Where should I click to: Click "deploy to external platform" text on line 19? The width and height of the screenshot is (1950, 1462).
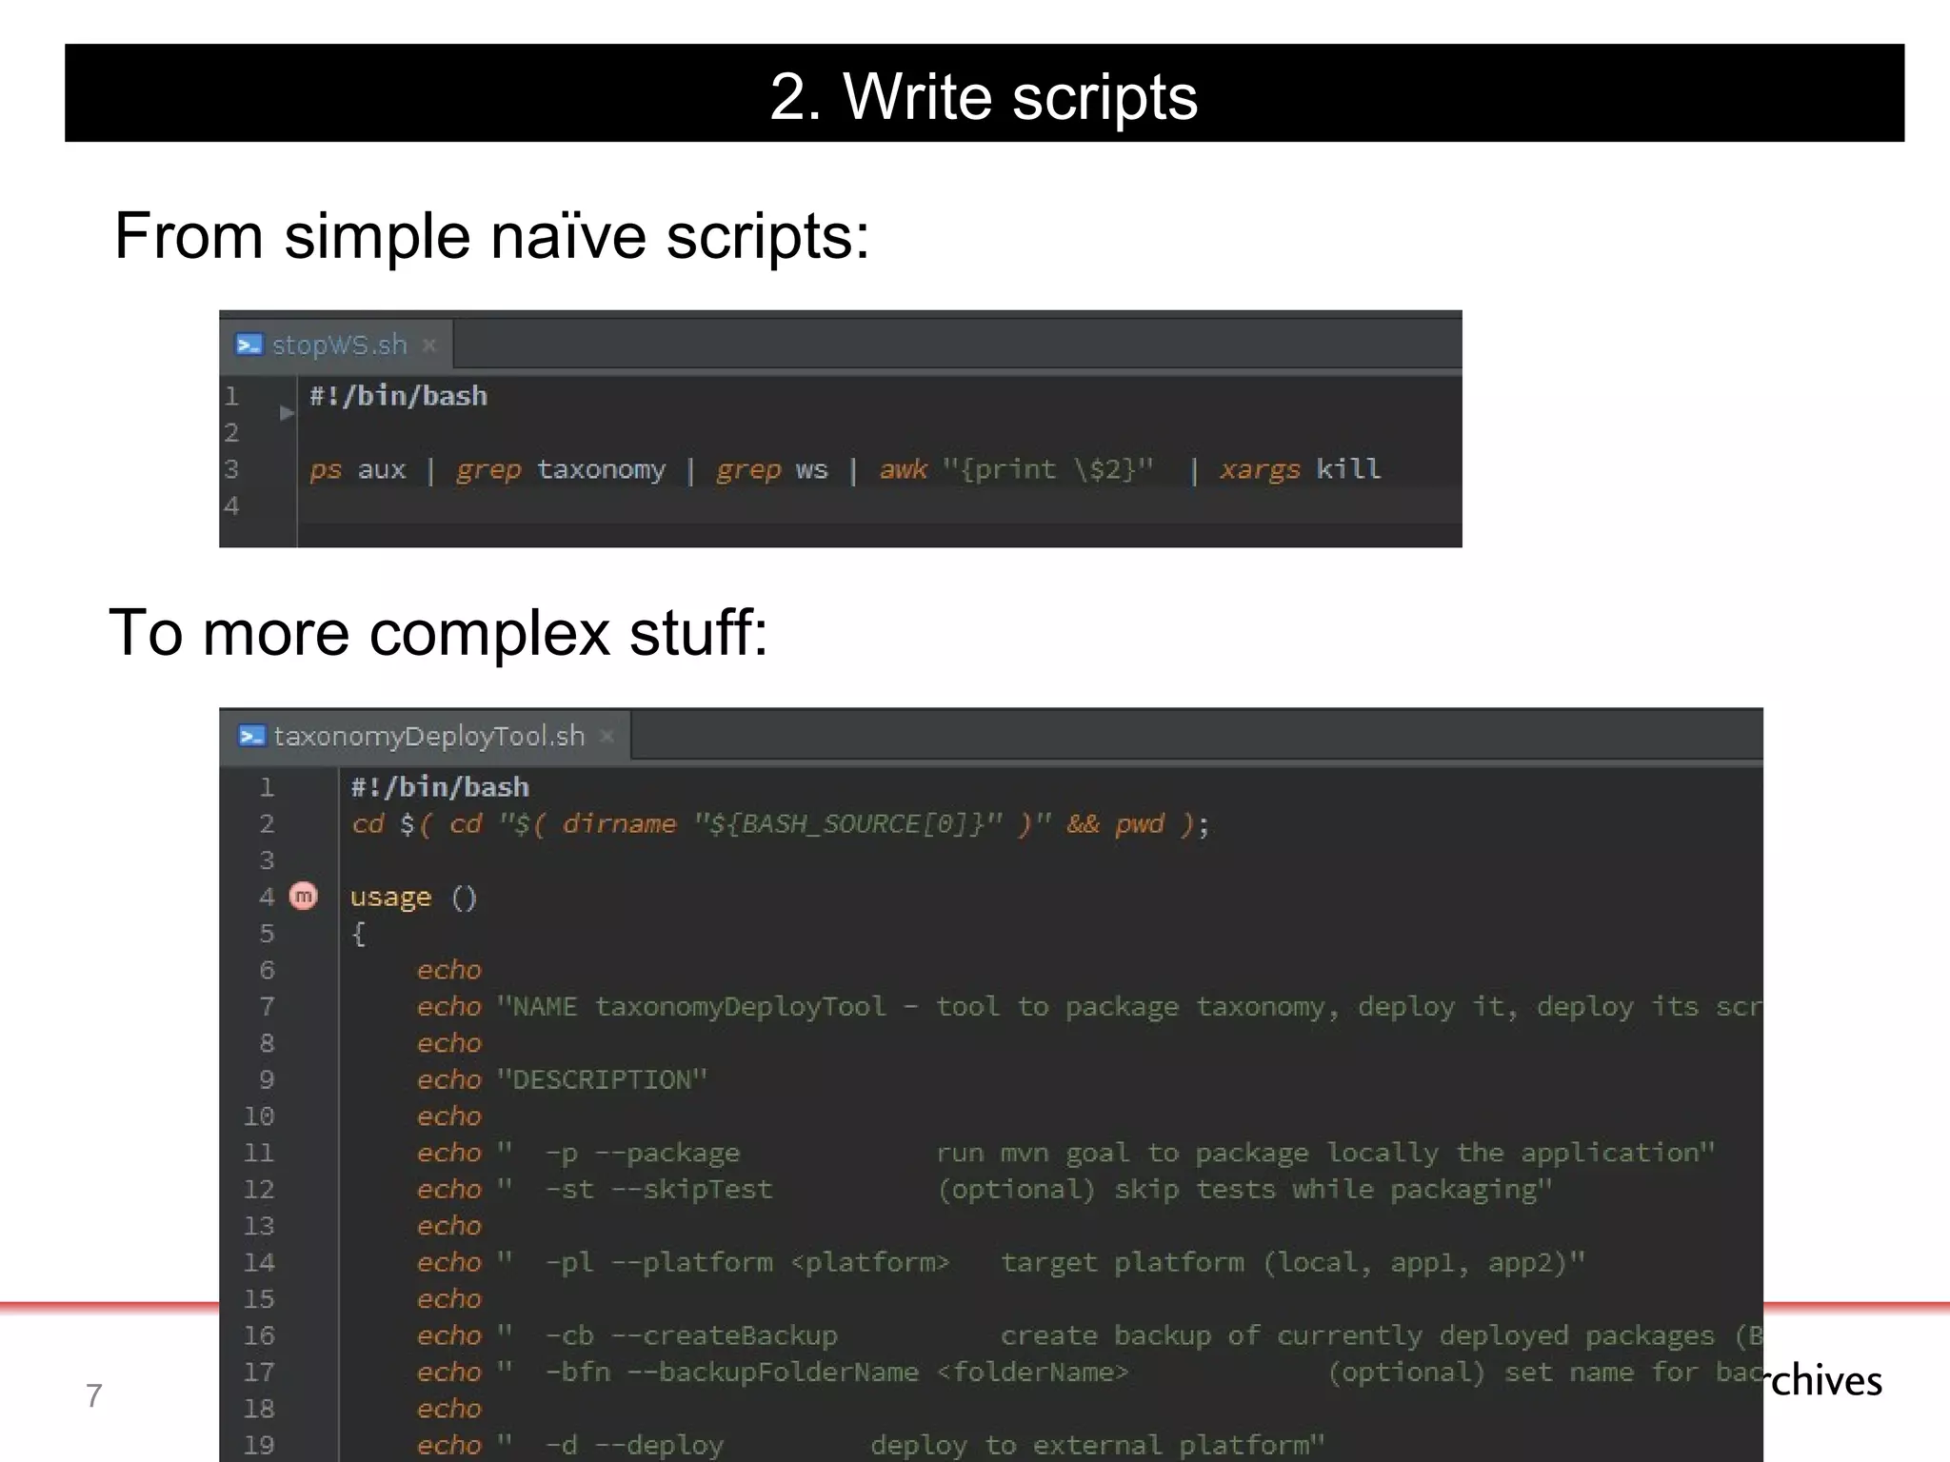(1089, 1446)
